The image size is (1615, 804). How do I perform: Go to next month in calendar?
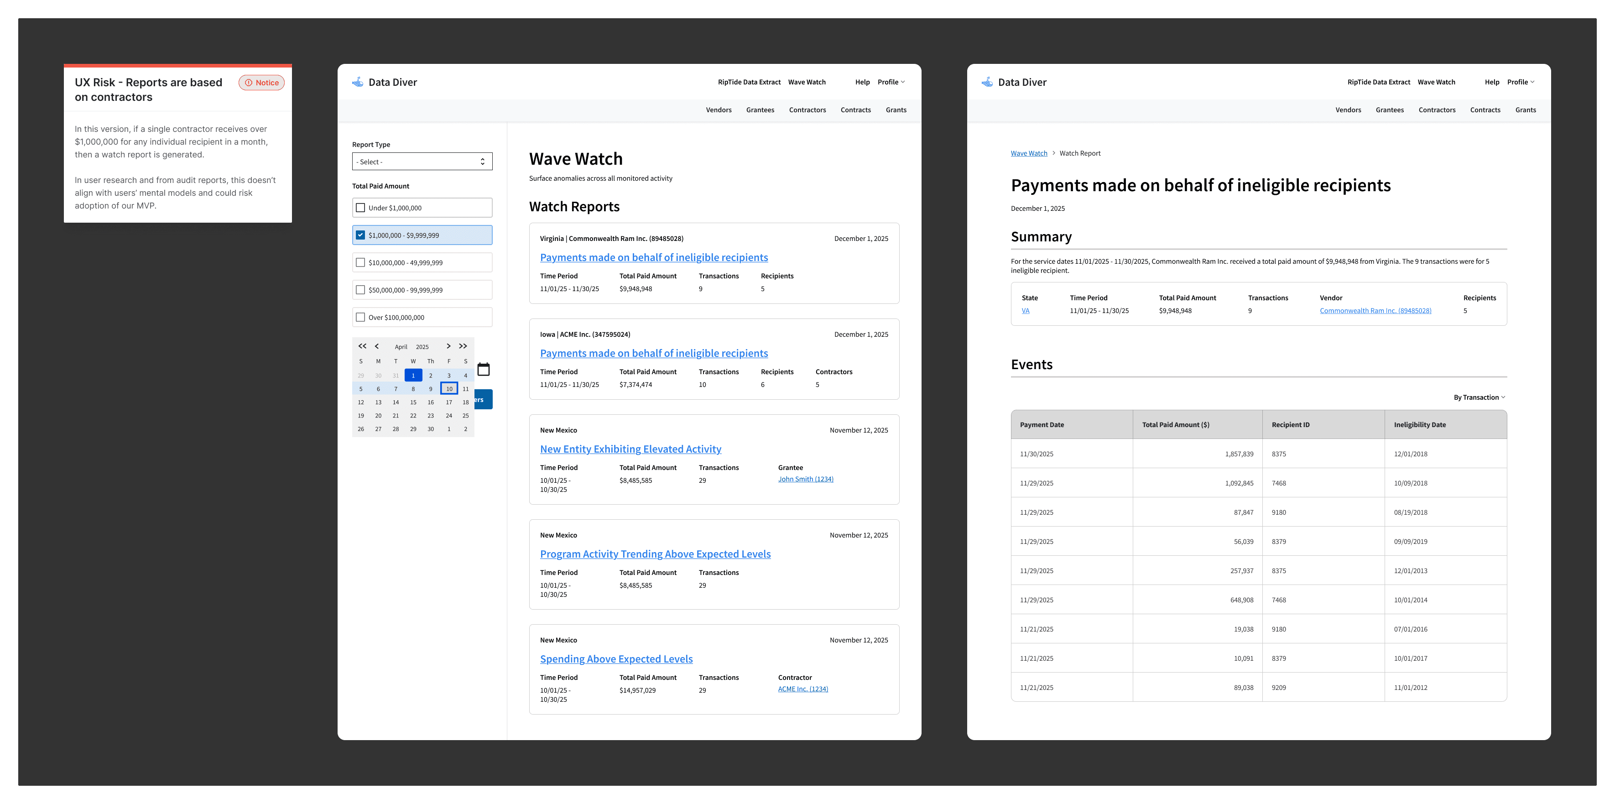(x=448, y=346)
